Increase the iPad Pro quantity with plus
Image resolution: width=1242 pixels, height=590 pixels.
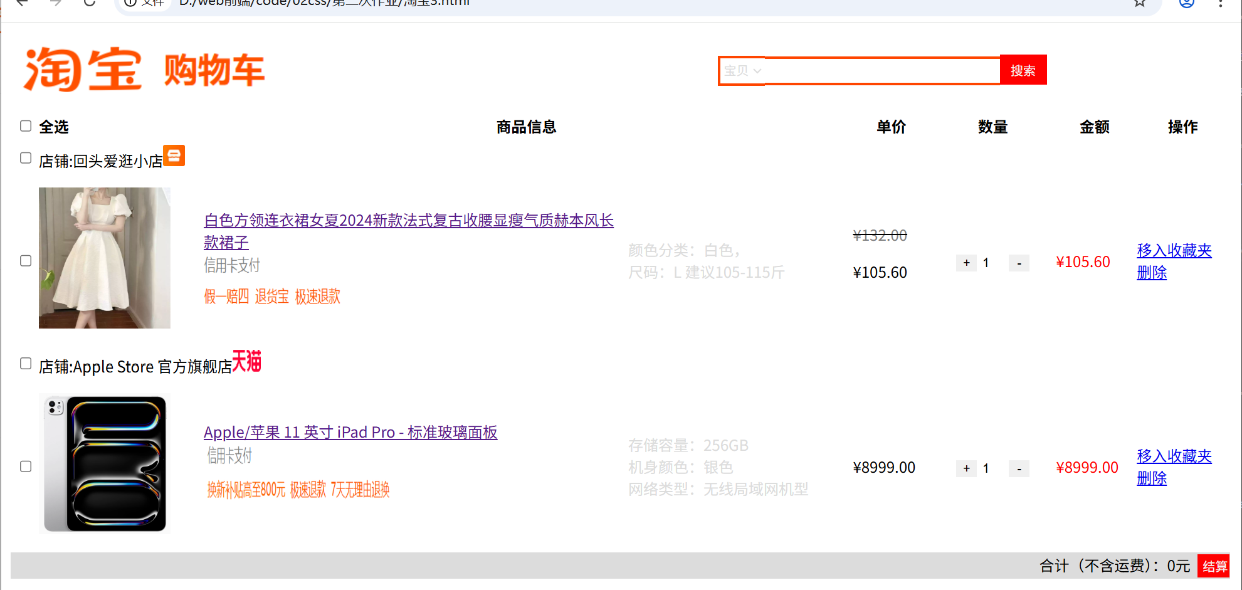pos(966,468)
